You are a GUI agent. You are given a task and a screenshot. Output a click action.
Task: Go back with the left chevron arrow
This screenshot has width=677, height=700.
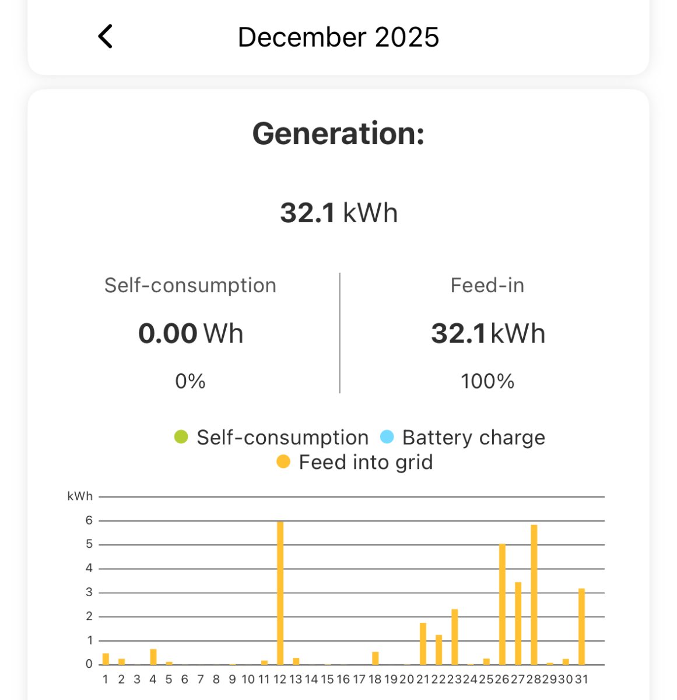click(106, 37)
